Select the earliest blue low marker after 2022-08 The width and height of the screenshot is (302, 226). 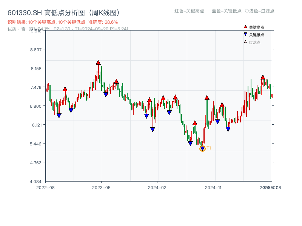(x=59, y=116)
